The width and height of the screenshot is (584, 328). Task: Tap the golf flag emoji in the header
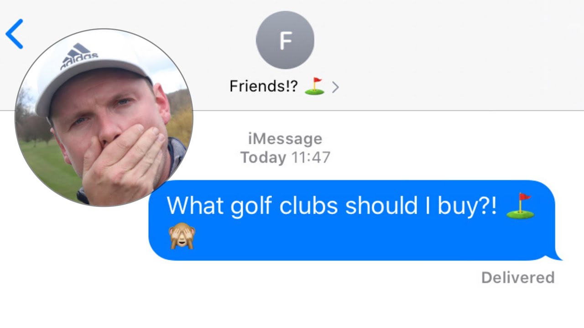coord(314,86)
